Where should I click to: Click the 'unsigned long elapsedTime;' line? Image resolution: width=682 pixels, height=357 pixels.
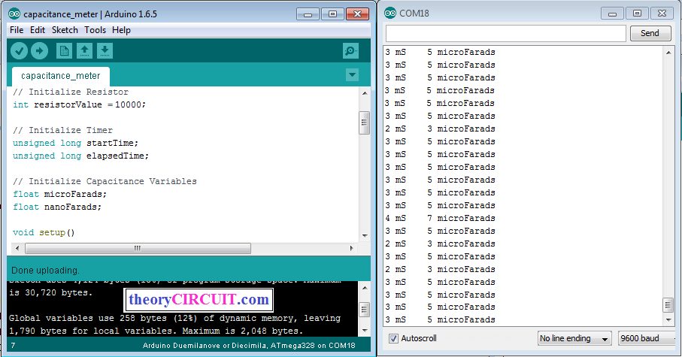pyautogui.click(x=80, y=156)
